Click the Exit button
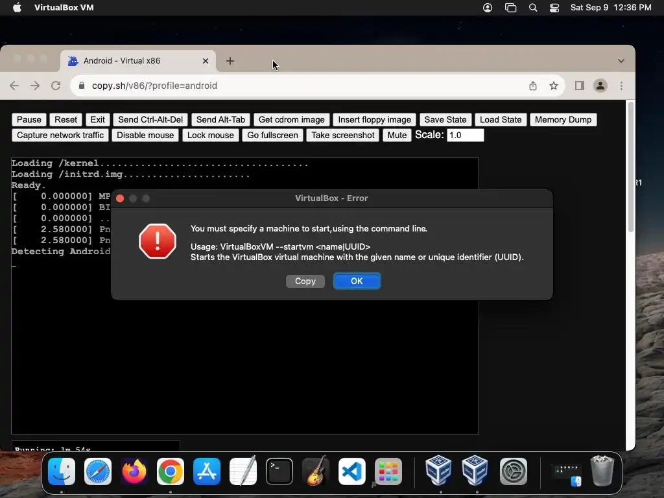 (x=97, y=120)
